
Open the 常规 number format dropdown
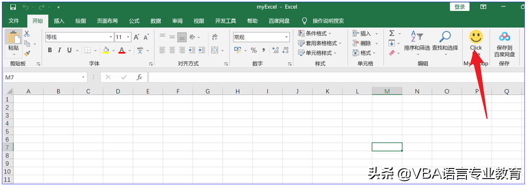[x=286, y=37]
